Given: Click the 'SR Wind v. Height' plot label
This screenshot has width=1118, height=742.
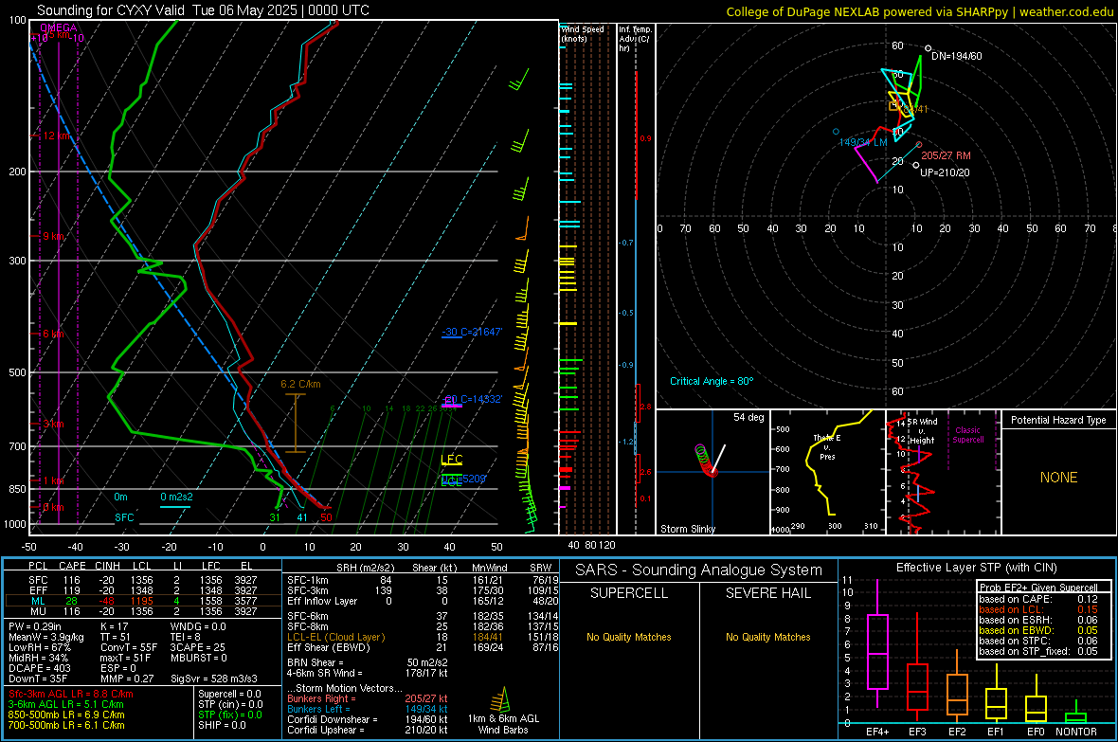Looking at the screenshot, I should 922,431.
